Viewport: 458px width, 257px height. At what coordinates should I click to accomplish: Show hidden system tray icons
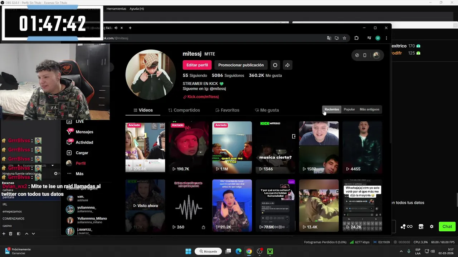point(401,251)
